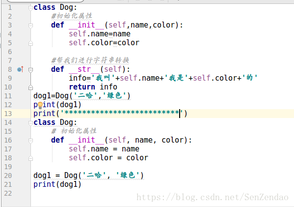
Task: Click the override gutter icon on line 8
Action: 20,69
